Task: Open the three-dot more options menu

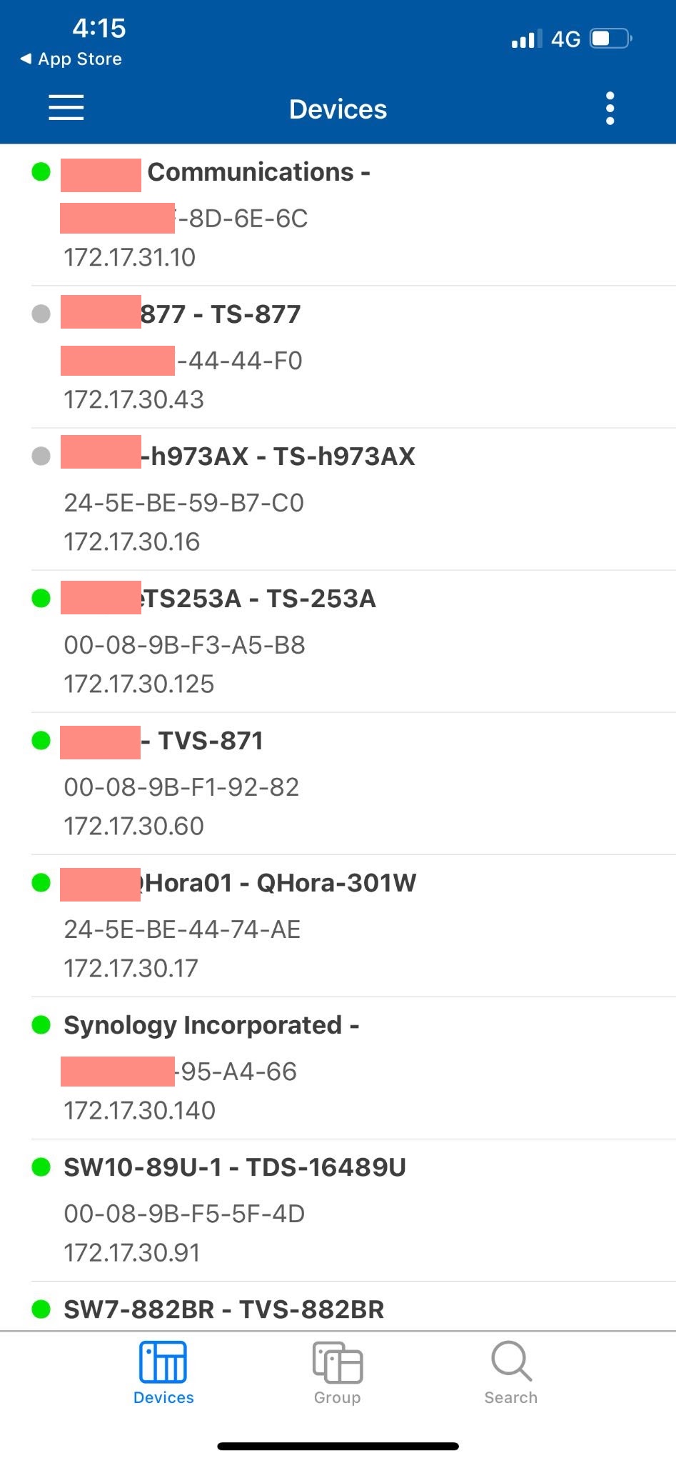Action: point(610,109)
